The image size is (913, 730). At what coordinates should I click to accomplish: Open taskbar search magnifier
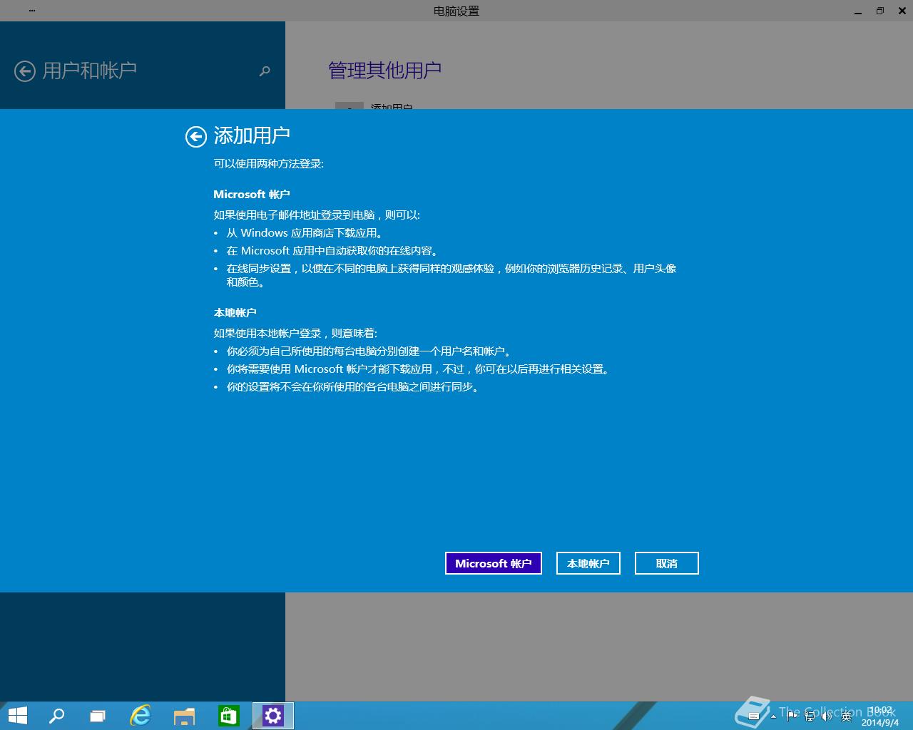coord(56,715)
